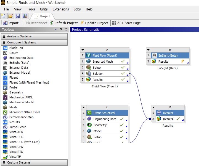Viewport: 199px width, 166px height.
Task: Click the Geometry DM icon in system C
Action: click(89, 125)
